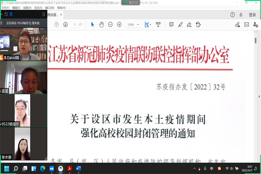Open the notifications bell
Viewport: 261px width, 174px height.
pos(242,15)
